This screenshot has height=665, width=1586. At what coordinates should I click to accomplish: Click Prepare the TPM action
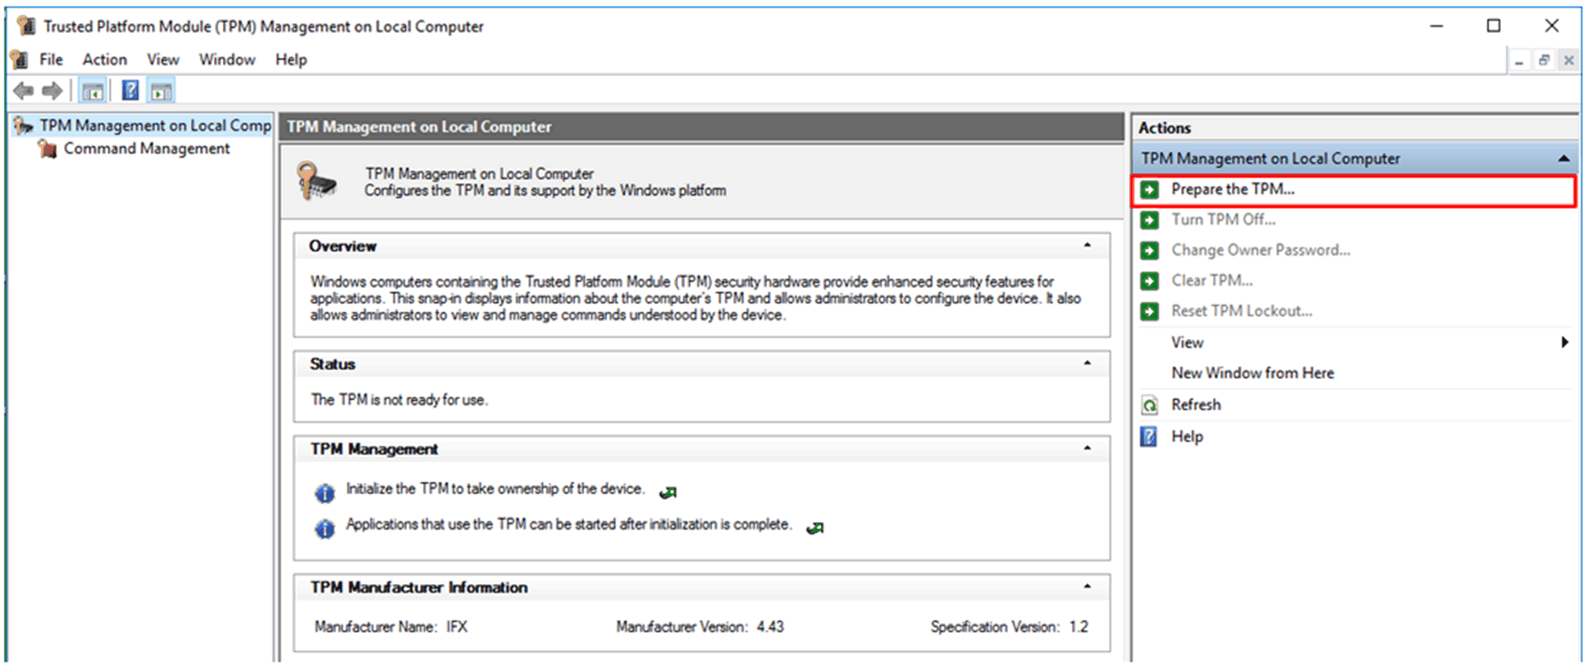[x=1232, y=189]
